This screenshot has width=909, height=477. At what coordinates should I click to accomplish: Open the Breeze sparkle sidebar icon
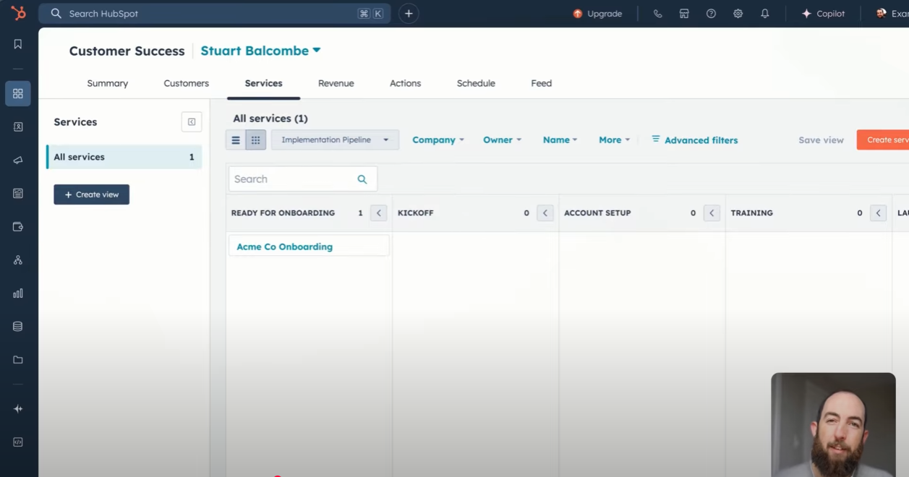click(18, 408)
